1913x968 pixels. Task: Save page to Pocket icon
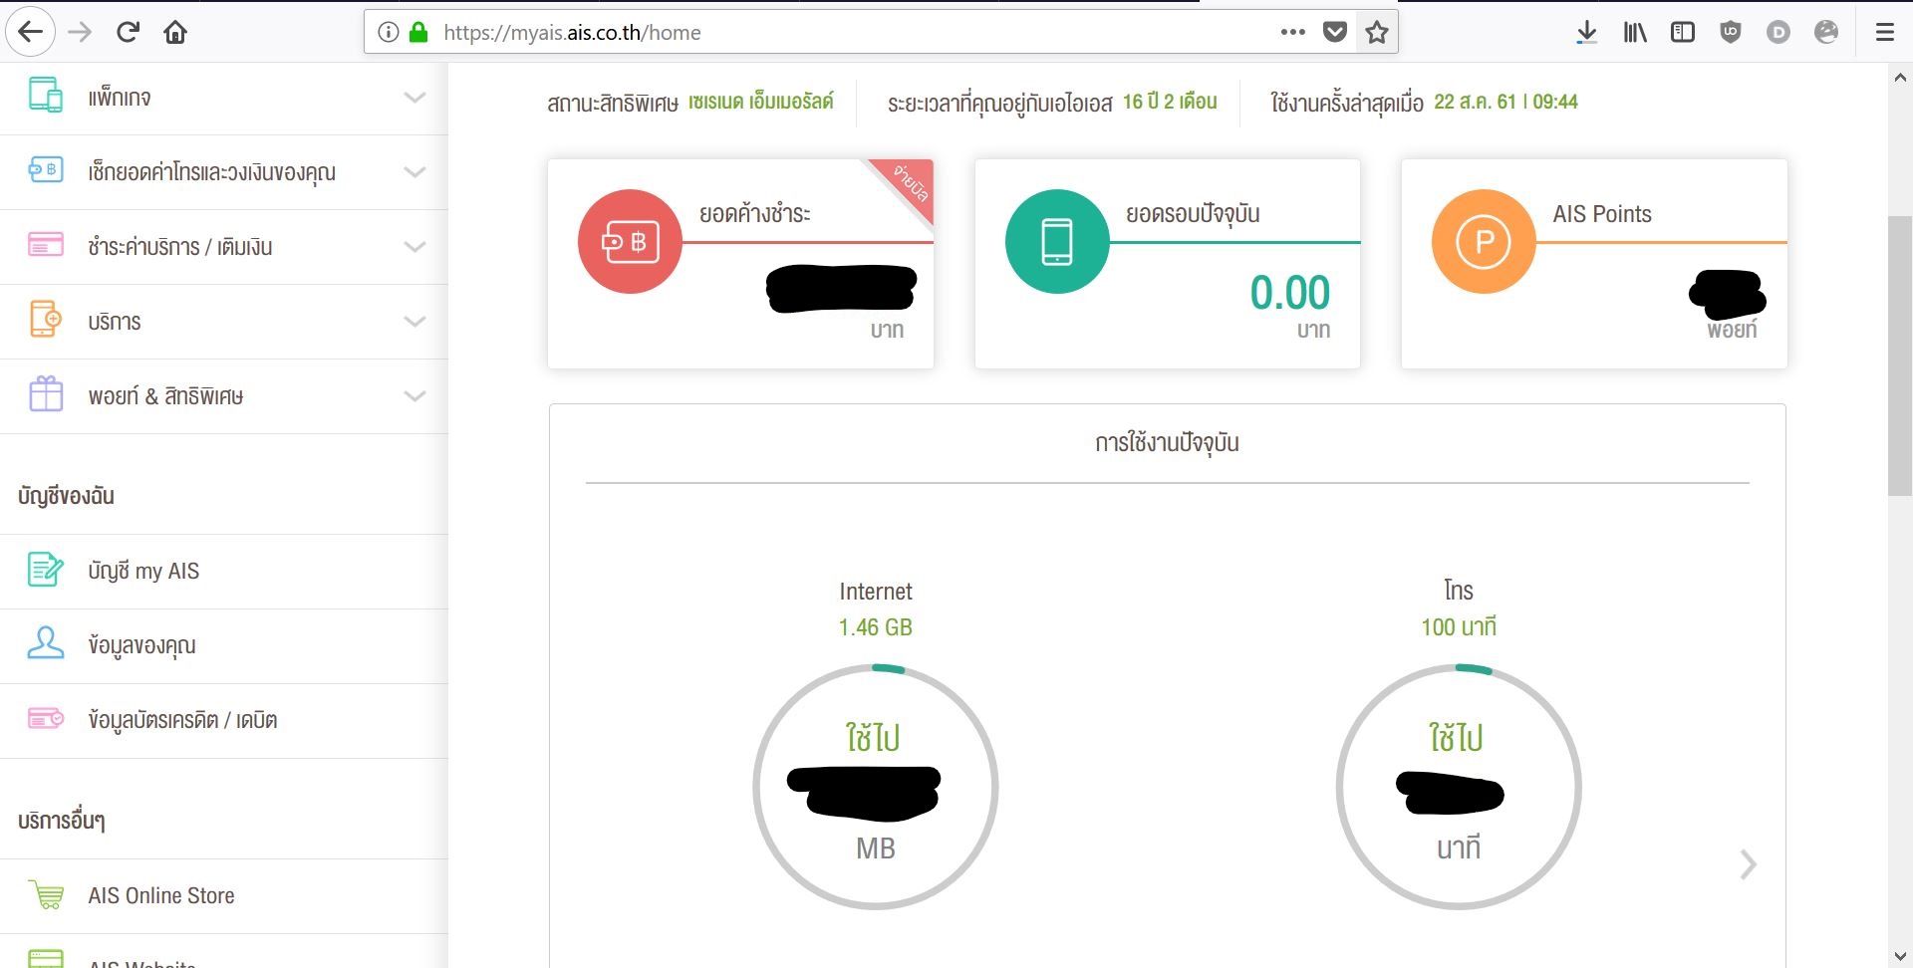pyautogui.click(x=1335, y=33)
